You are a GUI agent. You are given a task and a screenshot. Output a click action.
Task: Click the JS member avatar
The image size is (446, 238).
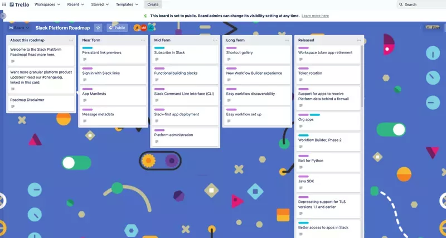137,28
